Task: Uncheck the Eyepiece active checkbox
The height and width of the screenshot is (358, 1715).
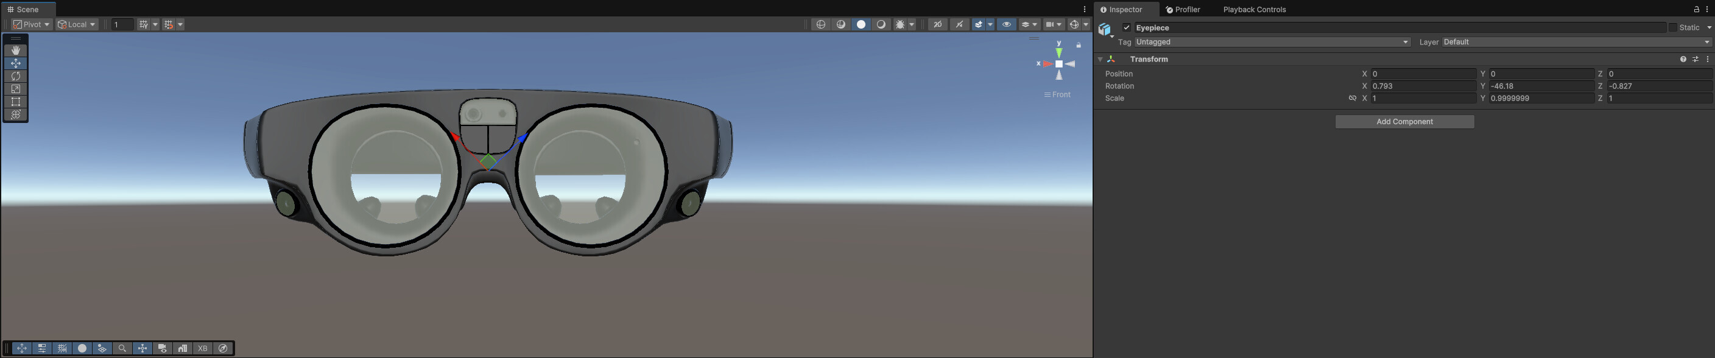Action: click(1127, 27)
